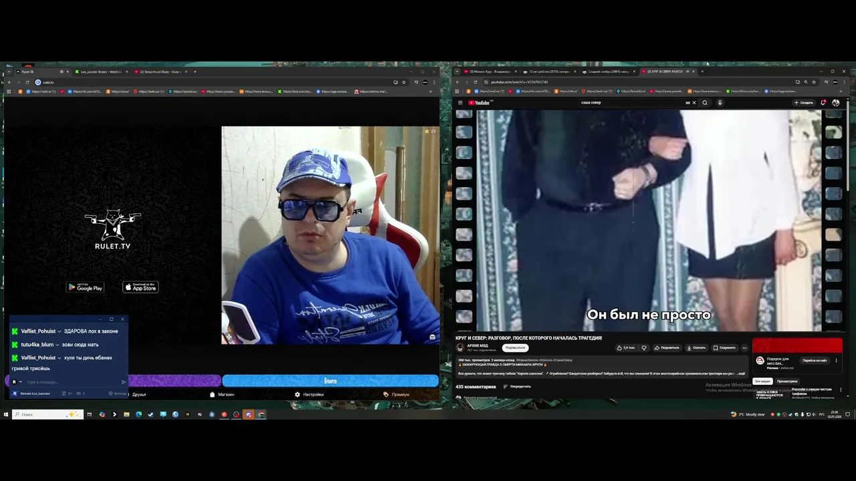Open the right browser tab search dropdown
The image size is (856, 481).
456,71
